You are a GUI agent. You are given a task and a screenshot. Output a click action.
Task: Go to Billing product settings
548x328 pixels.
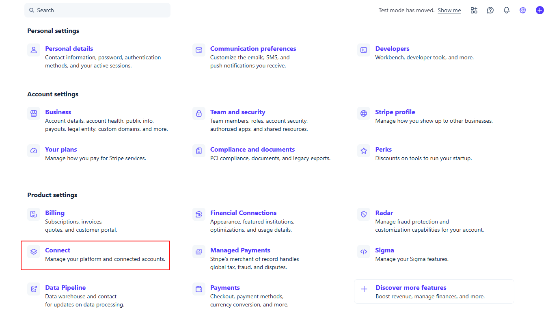pyautogui.click(x=55, y=213)
